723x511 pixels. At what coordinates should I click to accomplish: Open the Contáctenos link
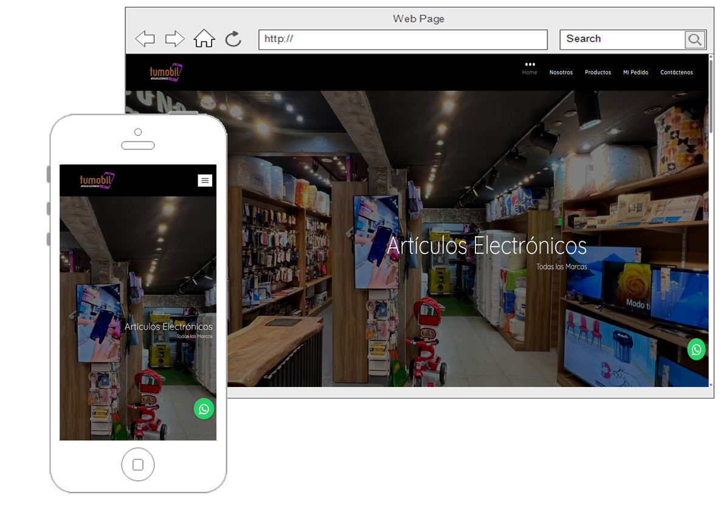676,72
